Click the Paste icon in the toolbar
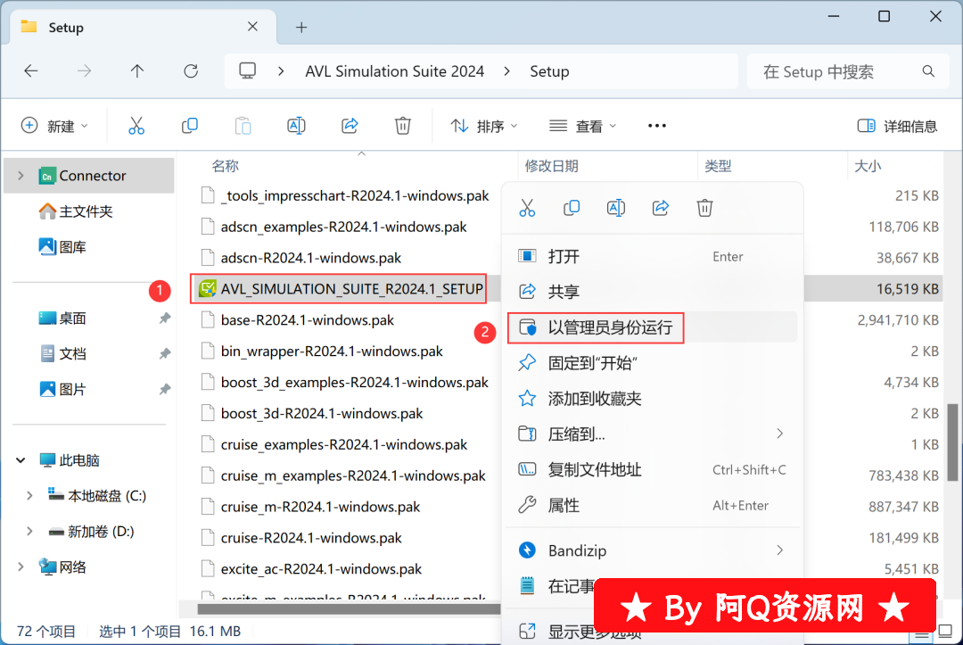 click(x=243, y=126)
